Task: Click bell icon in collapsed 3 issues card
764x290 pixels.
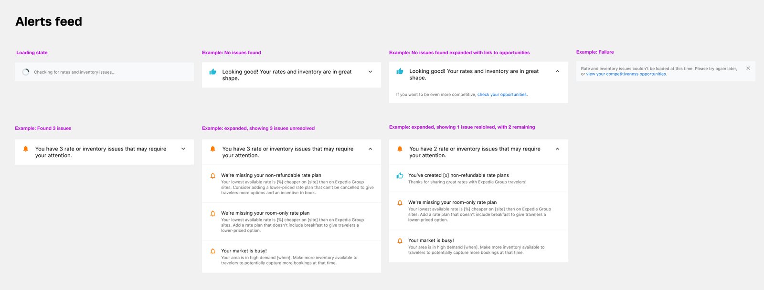Action: (26, 149)
